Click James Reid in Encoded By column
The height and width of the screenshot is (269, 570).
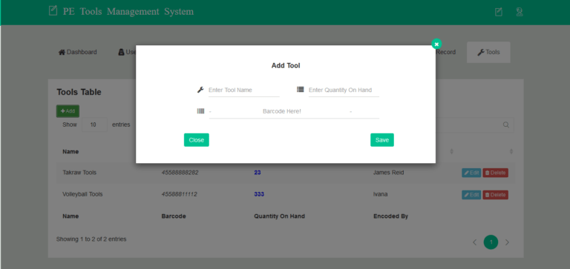coord(388,173)
